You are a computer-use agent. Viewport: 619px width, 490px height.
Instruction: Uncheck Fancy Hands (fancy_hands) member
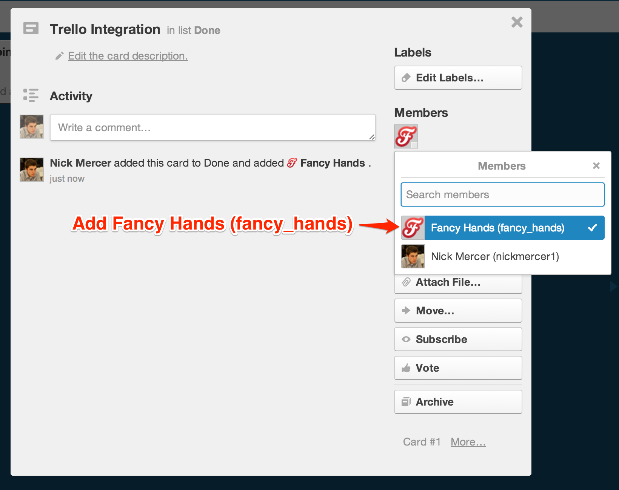coord(503,228)
